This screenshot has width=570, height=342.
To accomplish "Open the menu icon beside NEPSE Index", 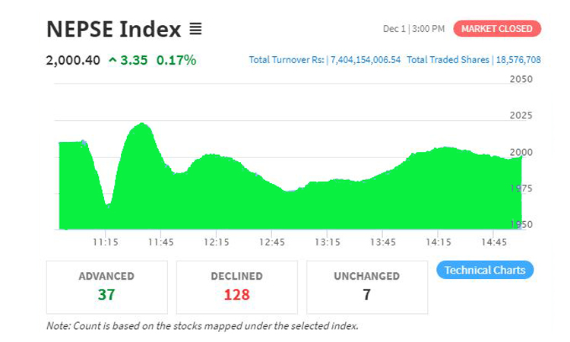I will (x=195, y=30).
